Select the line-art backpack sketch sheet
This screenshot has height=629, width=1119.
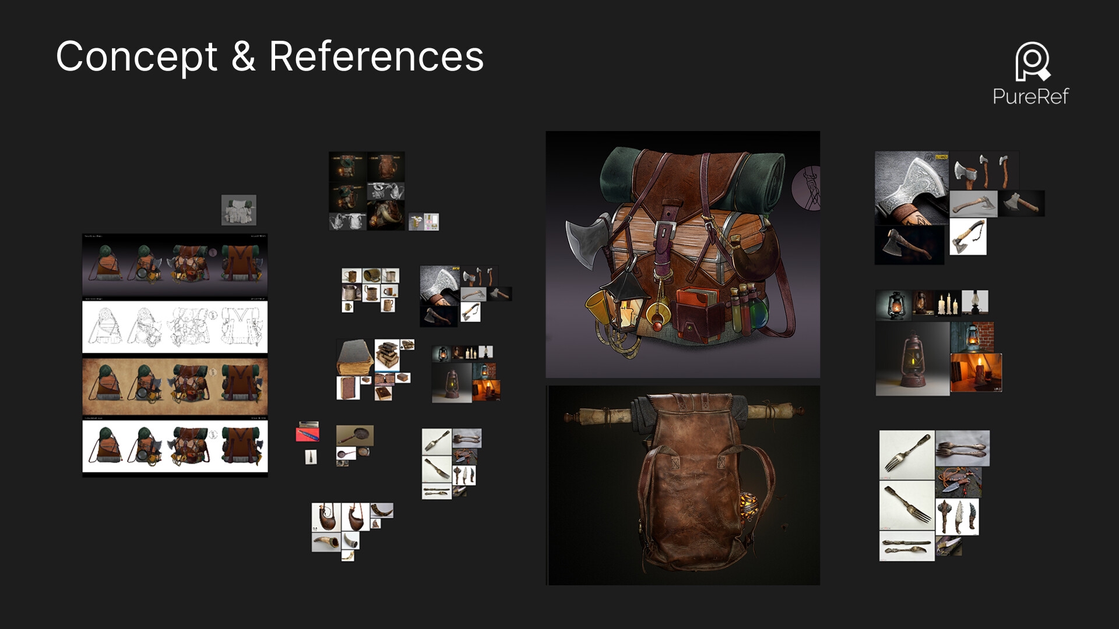pos(175,327)
